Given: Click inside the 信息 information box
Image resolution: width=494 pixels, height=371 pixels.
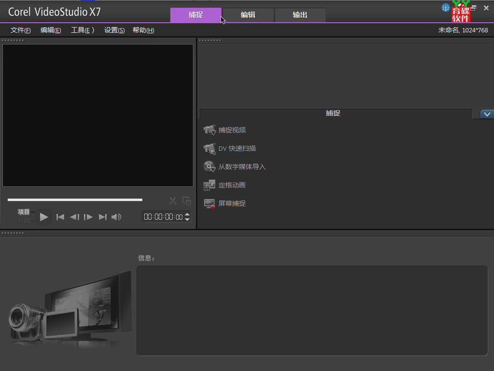Looking at the screenshot, I should 312,311.
